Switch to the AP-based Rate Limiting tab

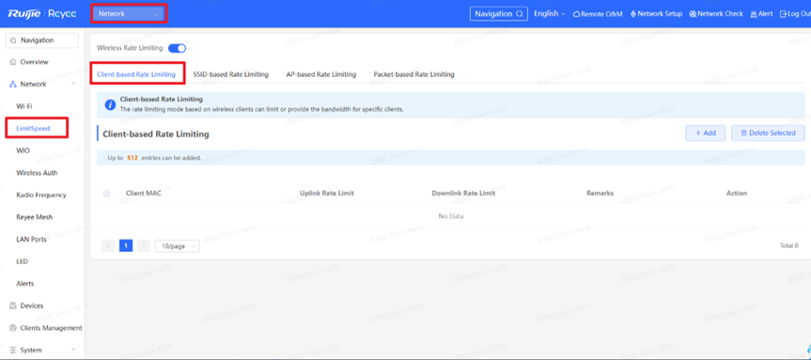[x=321, y=74]
